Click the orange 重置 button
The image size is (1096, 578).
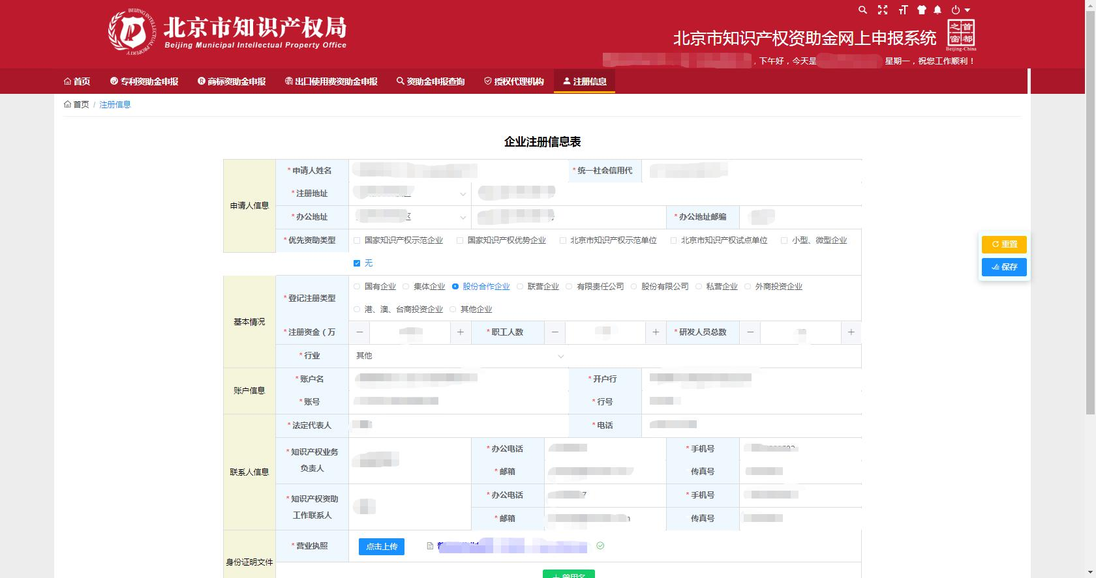pos(1004,244)
